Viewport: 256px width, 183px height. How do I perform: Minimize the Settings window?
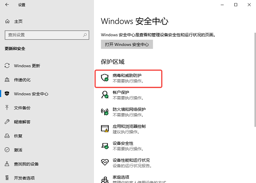pyautogui.click(x=222, y=5)
